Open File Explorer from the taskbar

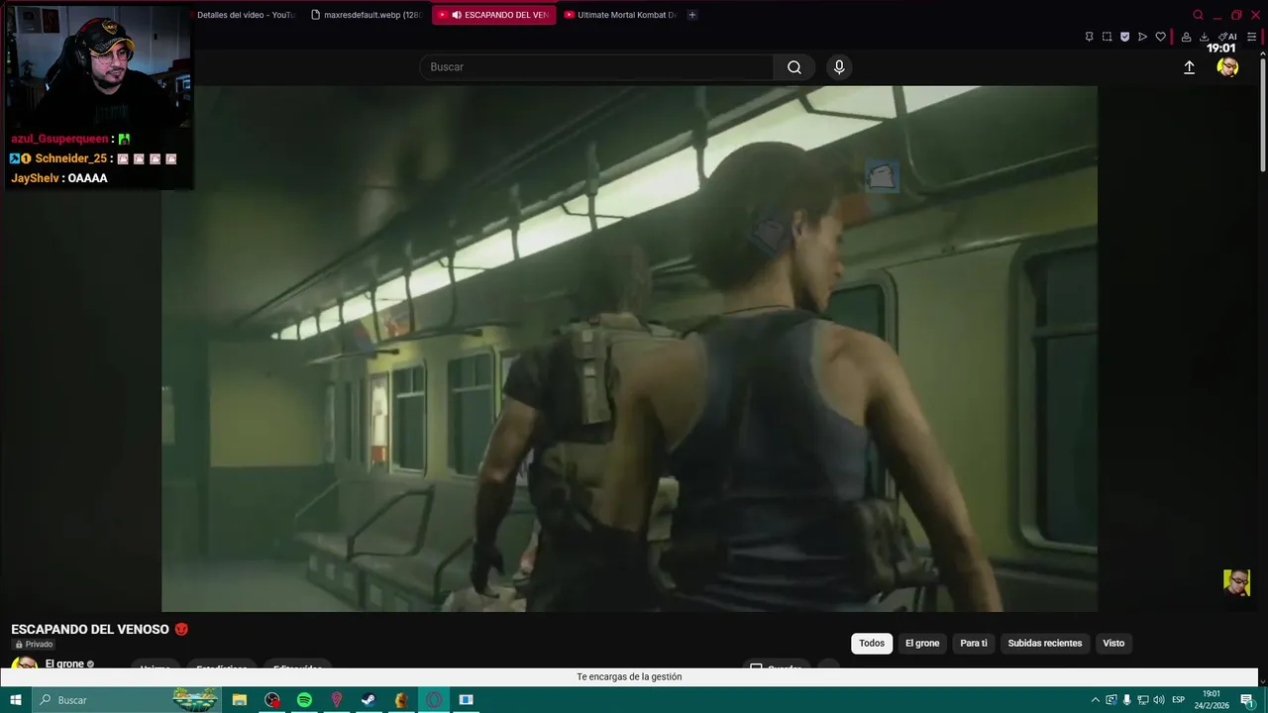pos(240,700)
